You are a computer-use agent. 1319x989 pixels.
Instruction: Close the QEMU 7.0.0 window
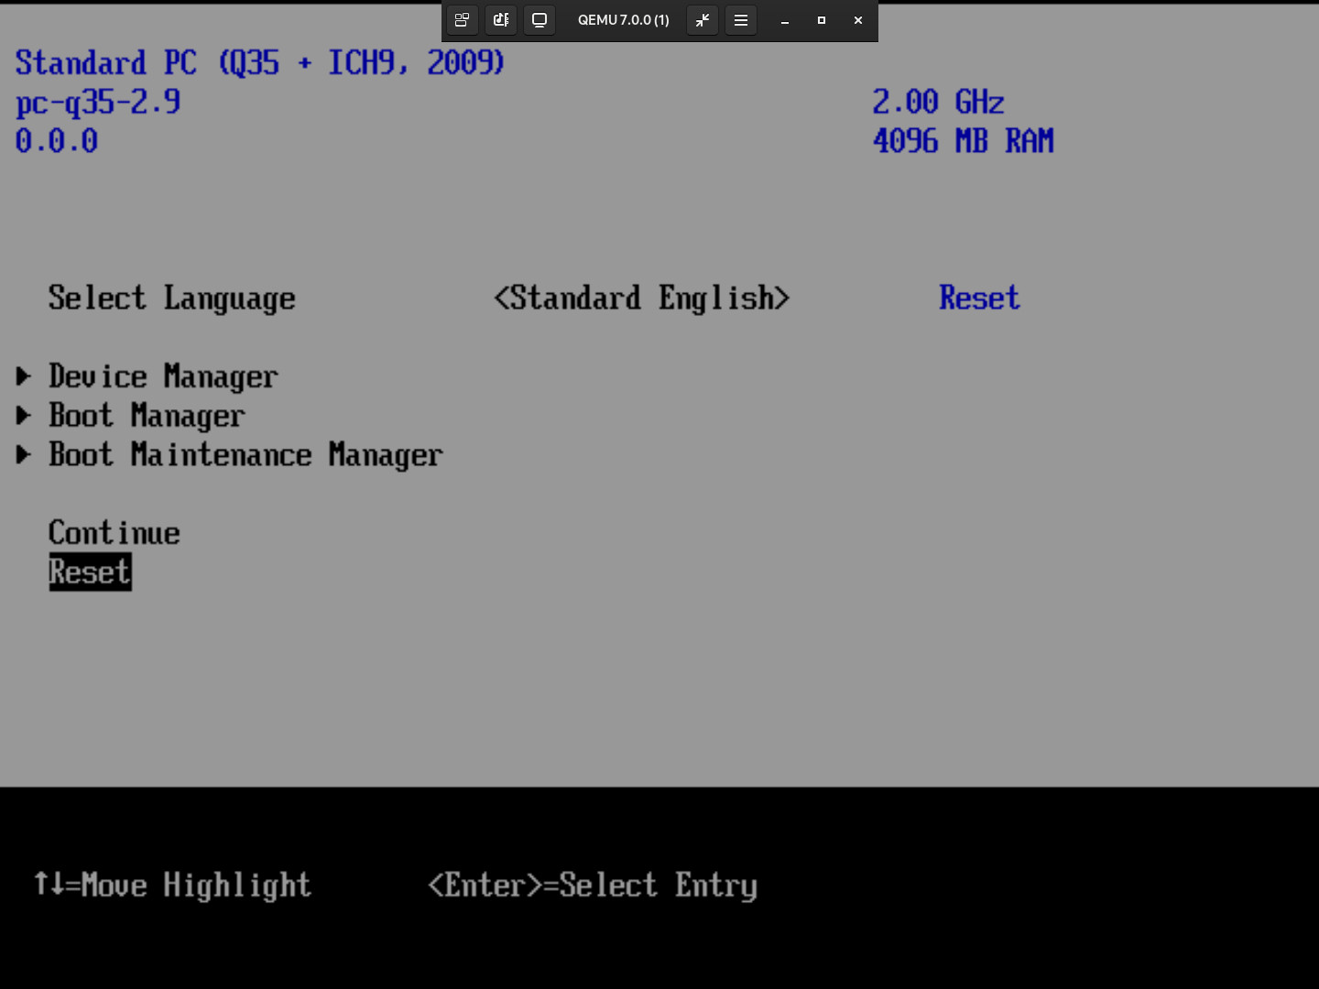[x=858, y=20]
